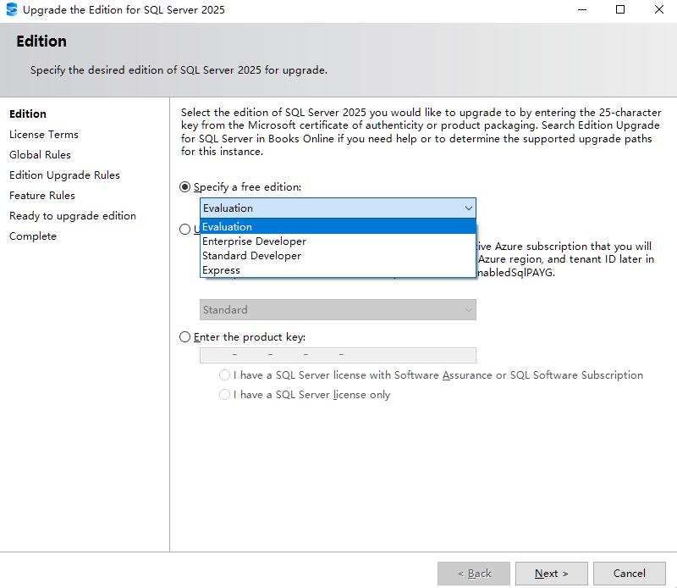This screenshot has height=588, width=677.
Task: Open the Global Rules step in sidebar
Action: pyautogui.click(x=40, y=155)
